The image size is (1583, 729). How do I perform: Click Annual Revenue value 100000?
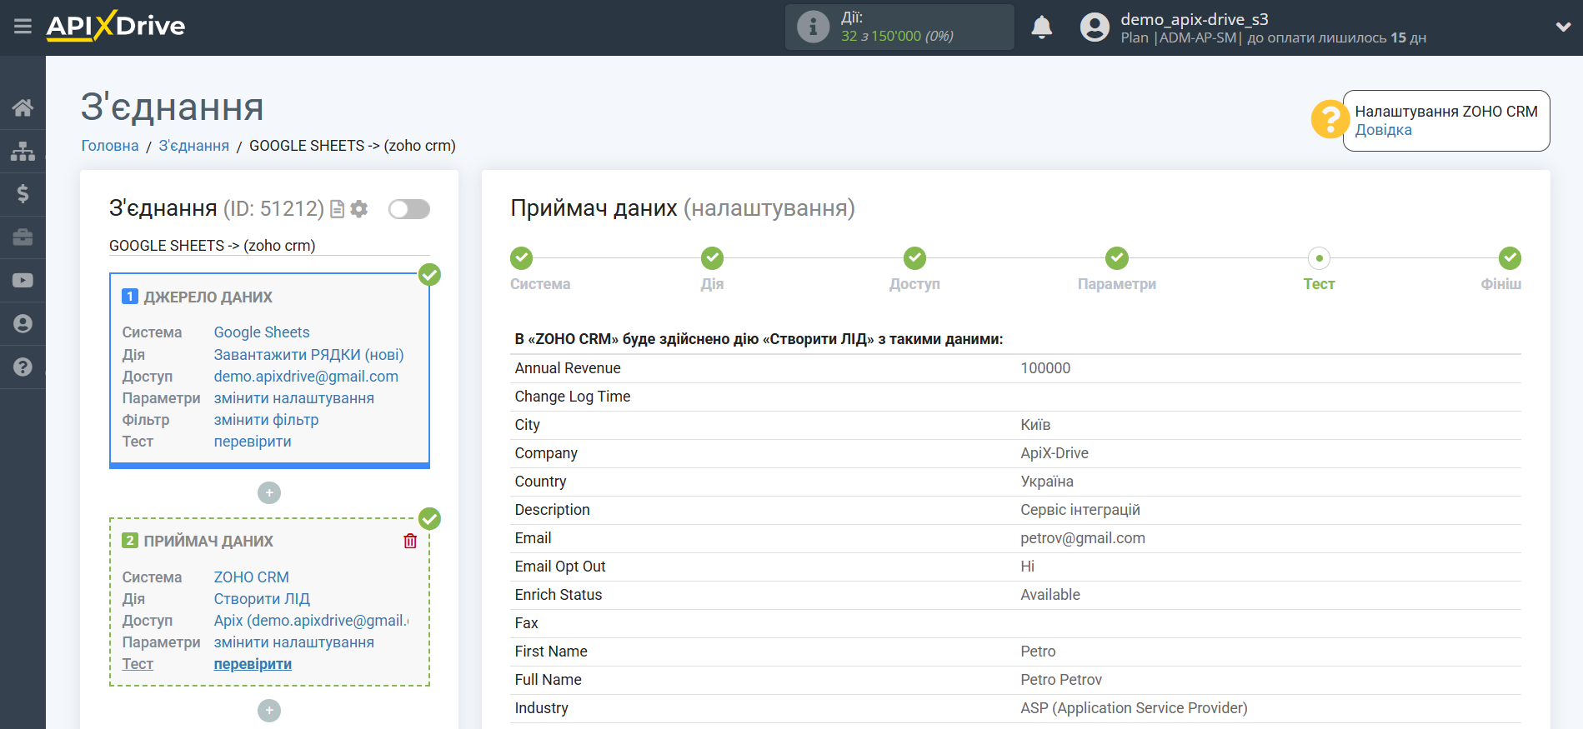(1045, 368)
